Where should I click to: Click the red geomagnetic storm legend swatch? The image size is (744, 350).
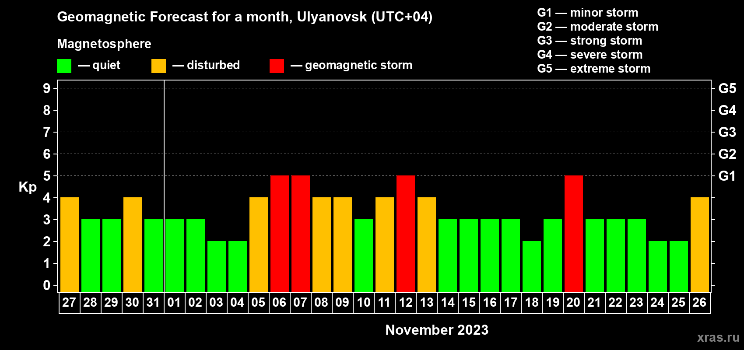[x=277, y=66]
